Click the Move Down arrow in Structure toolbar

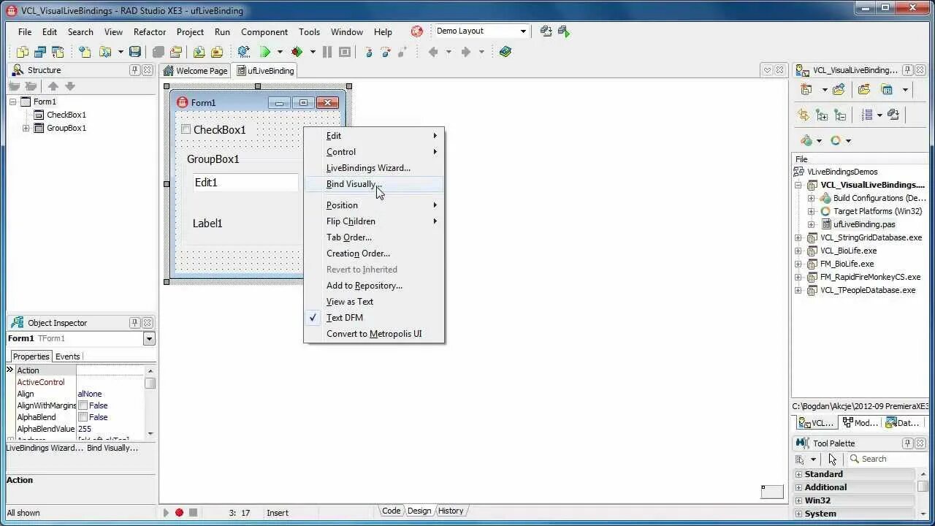pos(70,86)
